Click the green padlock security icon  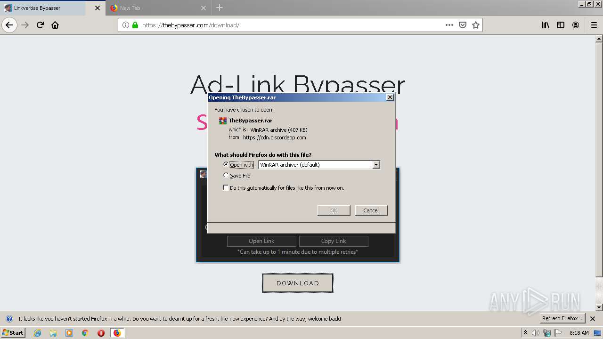point(135,25)
